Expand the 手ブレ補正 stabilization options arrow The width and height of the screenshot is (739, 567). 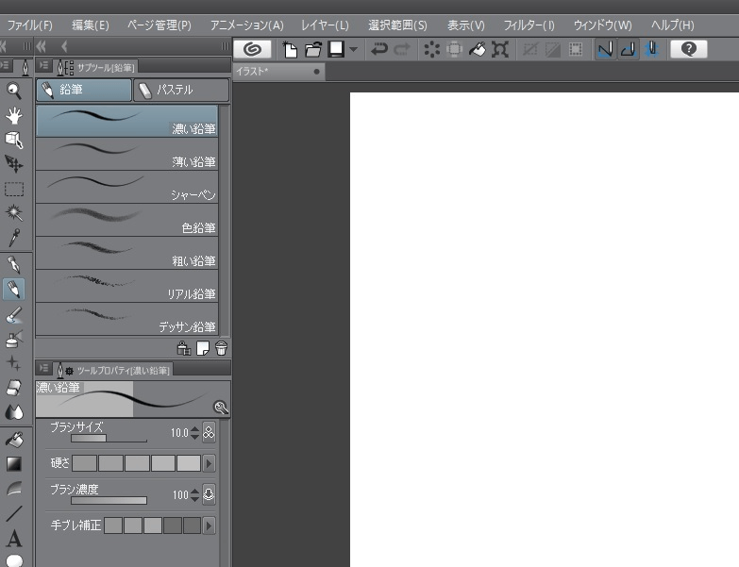pyautogui.click(x=210, y=525)
